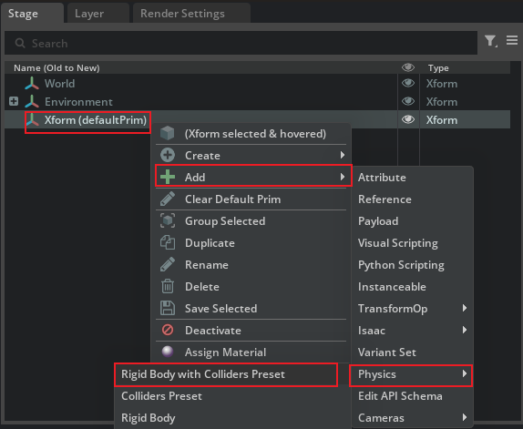Toggle visibility eye for Xform defaultPrim row
Image resolution: width=523 pixels, height=429 pixels.
[x=408, y=119]
